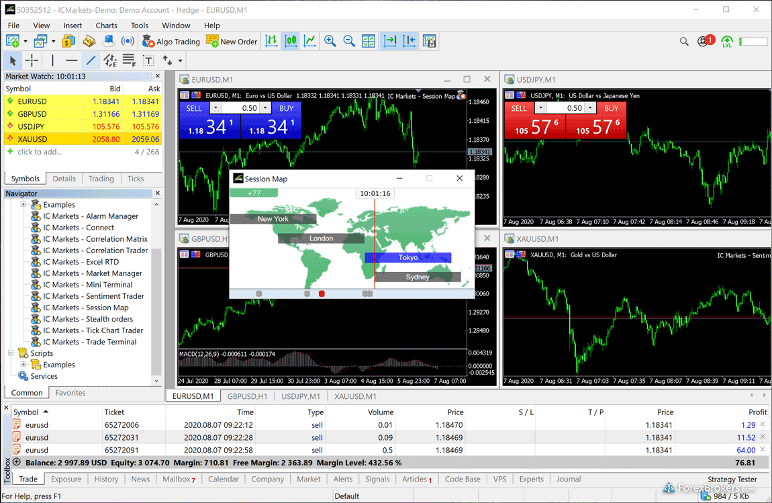Viewport: 772px width, 503px height.
Task: Toggle Chart Shift from right border
Action: 409,42
